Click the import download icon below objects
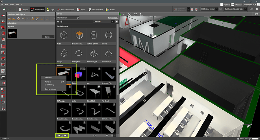This screenshot has width=260, height=140. (x=62, y=136)
